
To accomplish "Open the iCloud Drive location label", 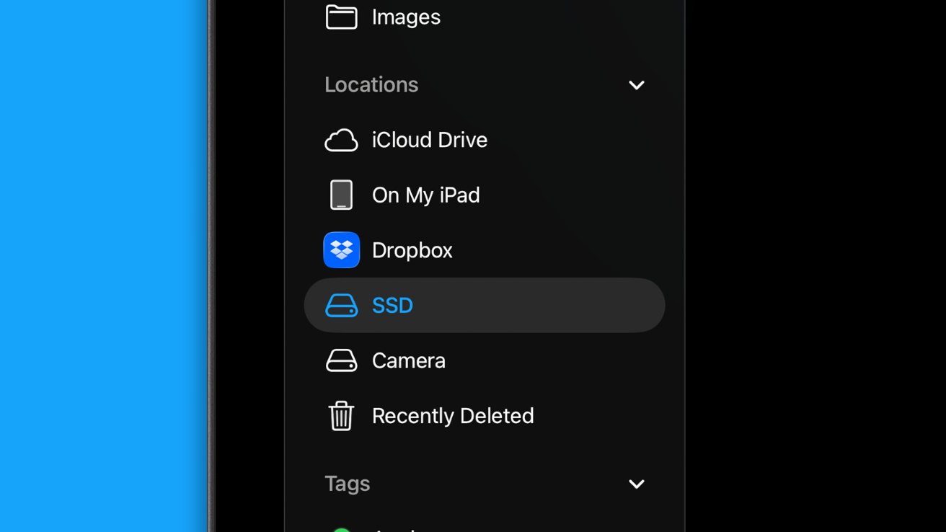I will (430, 140).
